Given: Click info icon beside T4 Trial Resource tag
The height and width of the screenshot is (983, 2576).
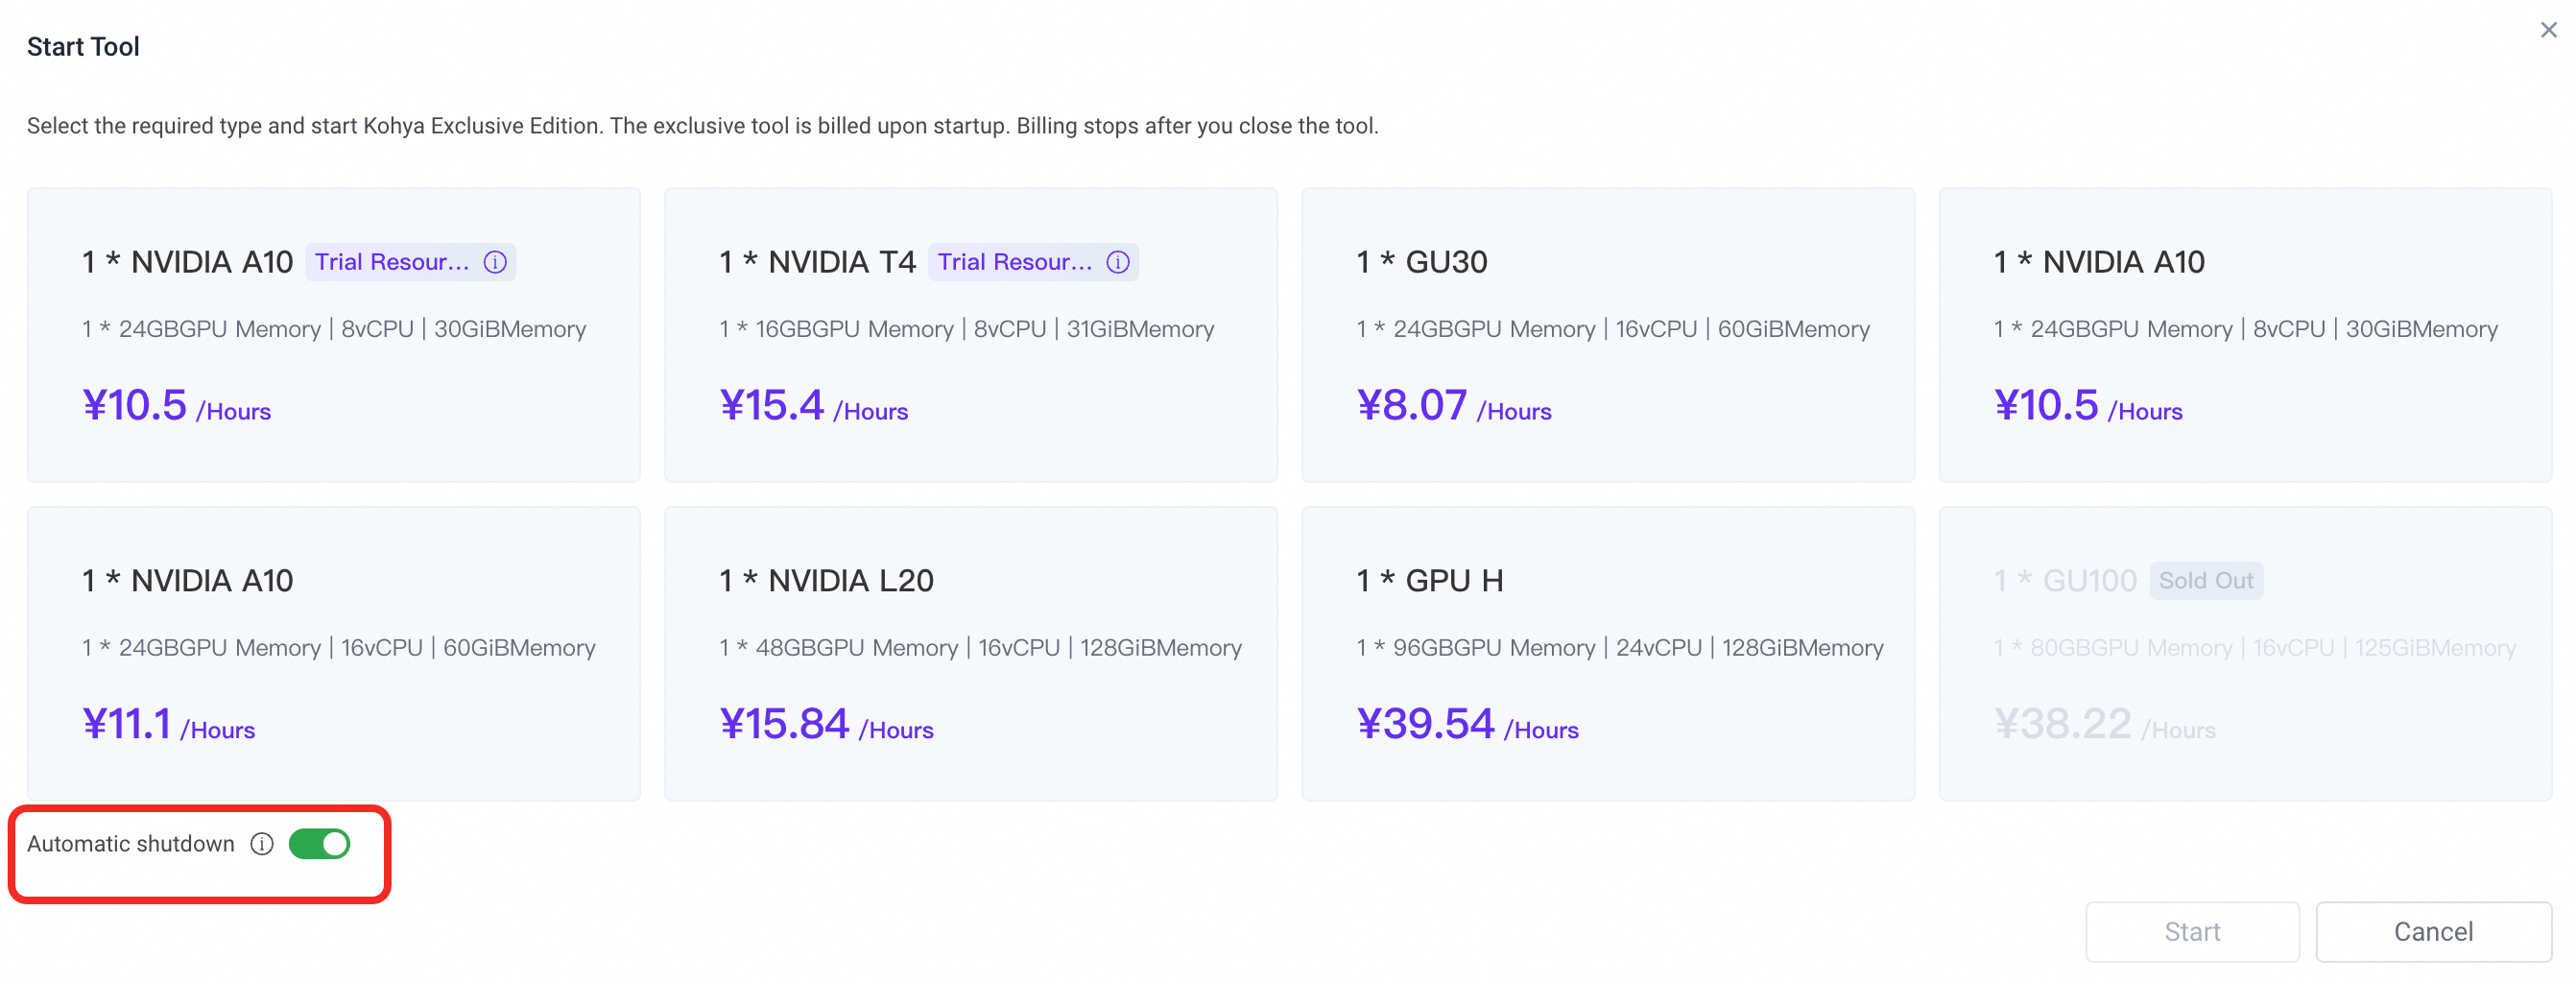Looking at the screenshot, I should pyautogui.click(x=1118, y=262).
